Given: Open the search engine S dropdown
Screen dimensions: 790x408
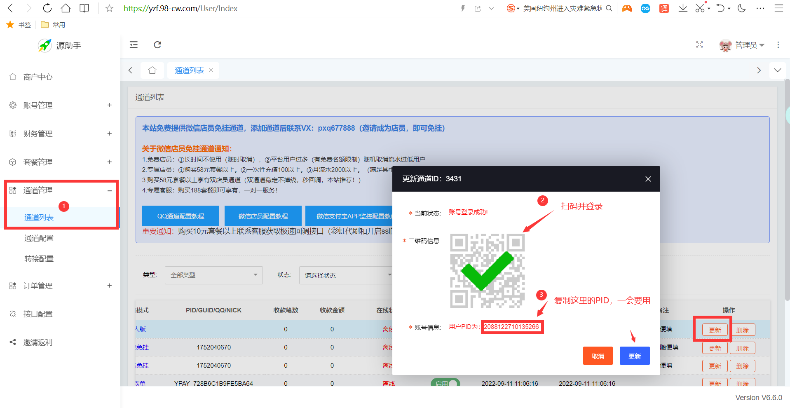Looking at the screenshot, I should click(x=513, y=8).
